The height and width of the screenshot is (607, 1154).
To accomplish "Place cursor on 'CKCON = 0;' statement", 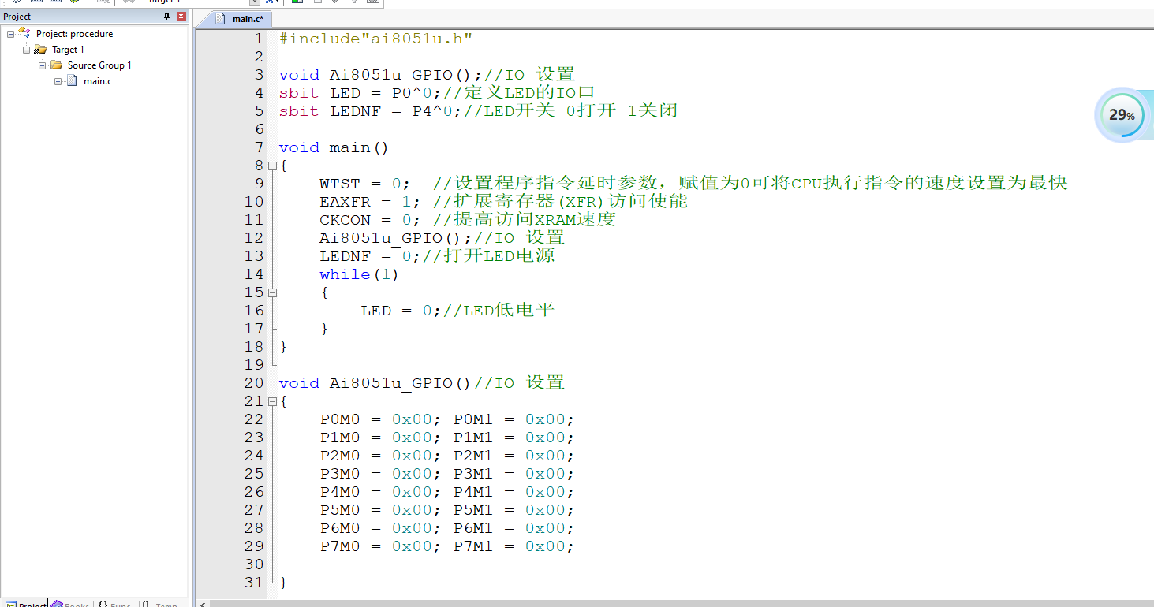I will [x=369, y=220].
